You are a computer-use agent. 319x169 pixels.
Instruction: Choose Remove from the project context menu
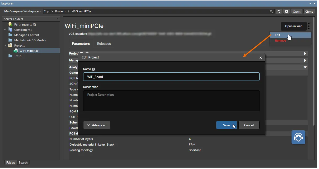280,41
